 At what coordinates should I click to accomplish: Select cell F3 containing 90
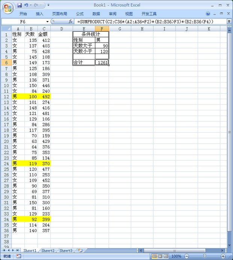102,46
